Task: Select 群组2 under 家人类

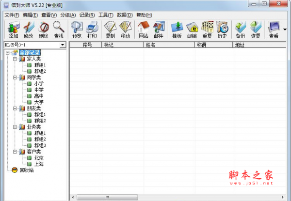Action: pos(40,71)
